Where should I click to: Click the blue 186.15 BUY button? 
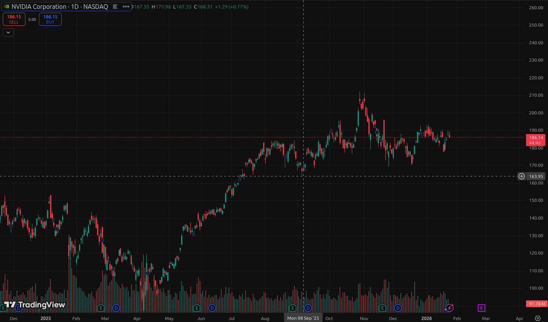point(50,19)
